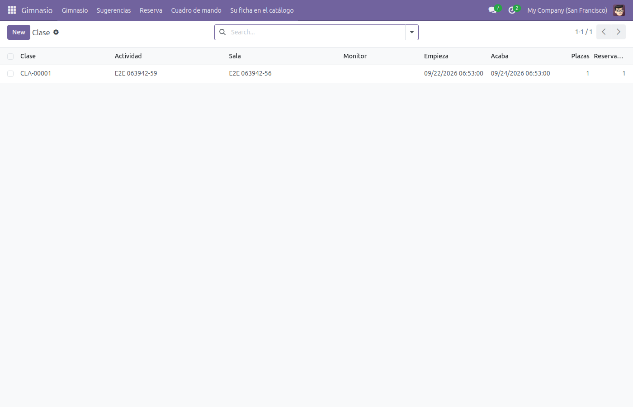Image resolution: width=633 pixels, height=407 pixels.
Task: Go to previous page arrow
Action: point(604,32)
